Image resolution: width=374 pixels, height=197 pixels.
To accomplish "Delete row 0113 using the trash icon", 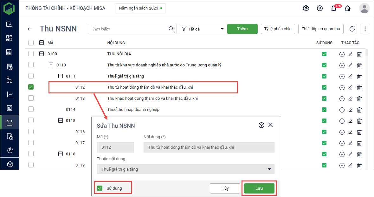I will coord(359,98).
